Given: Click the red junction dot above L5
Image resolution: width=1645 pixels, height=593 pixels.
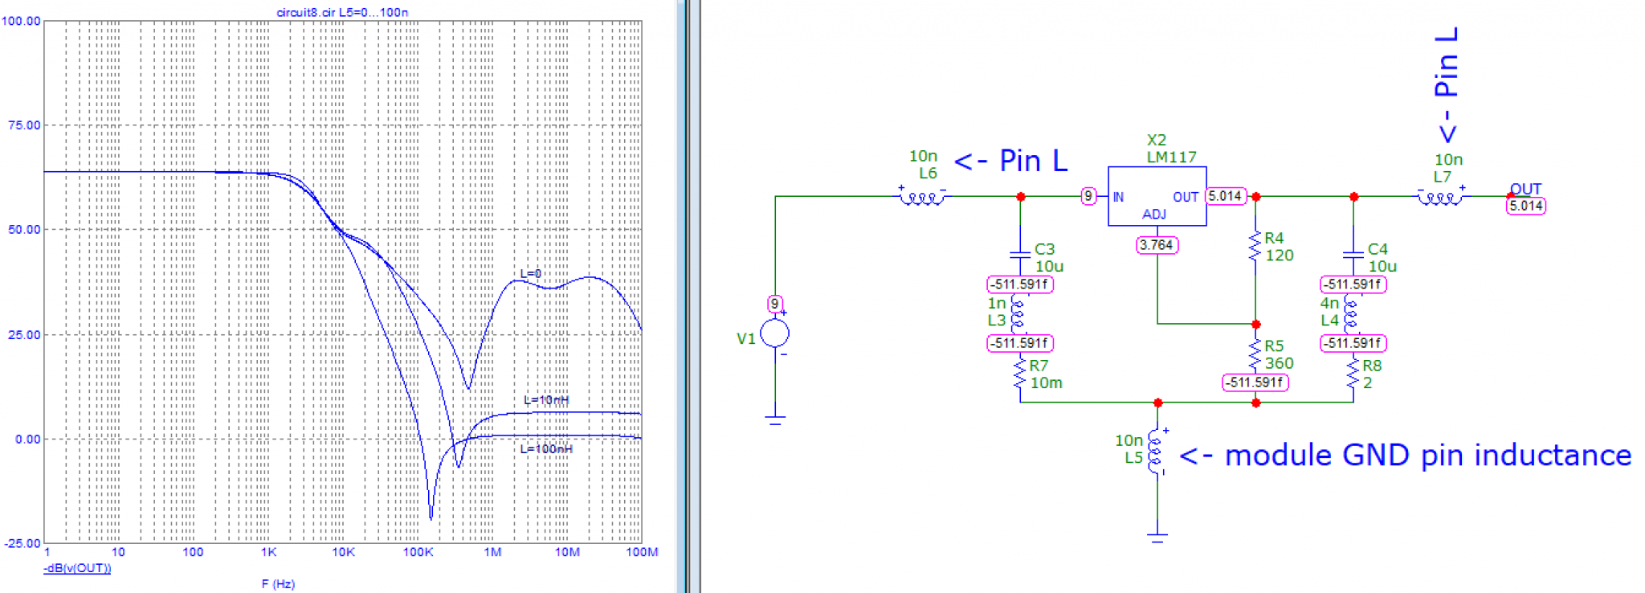Looking at the screenshot, I should click(x=1157, y=403).
